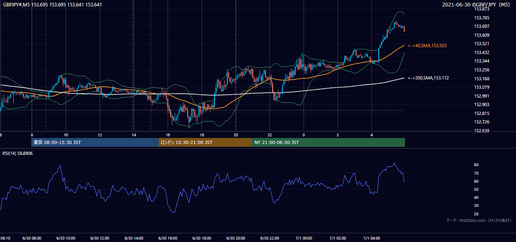The width and height of the screenshot is (516, 242).
Task: Click the hour 12 tick on price chart
Action: pyautogui.click(x=100, y=135)
